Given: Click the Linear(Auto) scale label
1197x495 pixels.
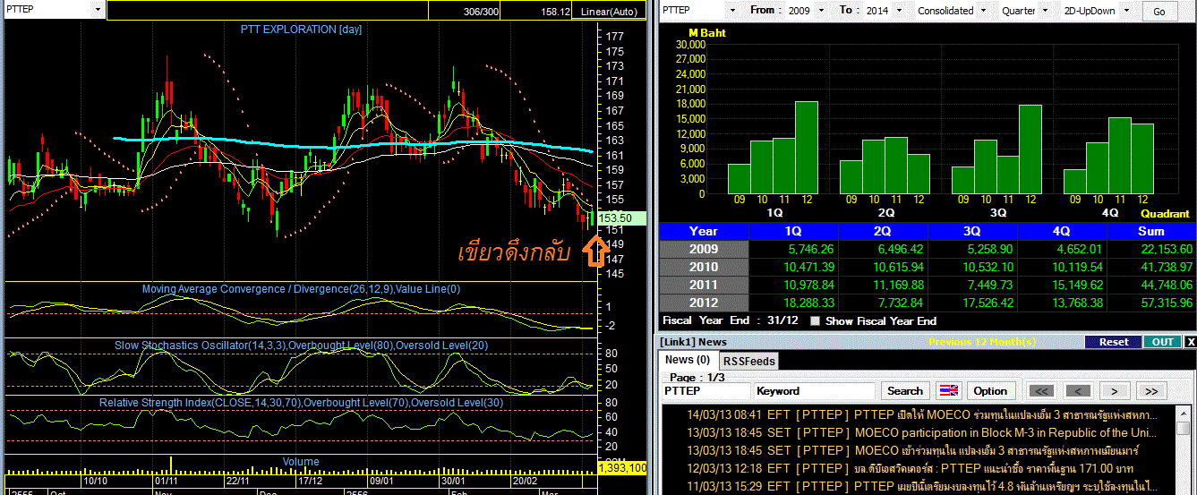Looking at the screenshot, I should click(609, 12).
